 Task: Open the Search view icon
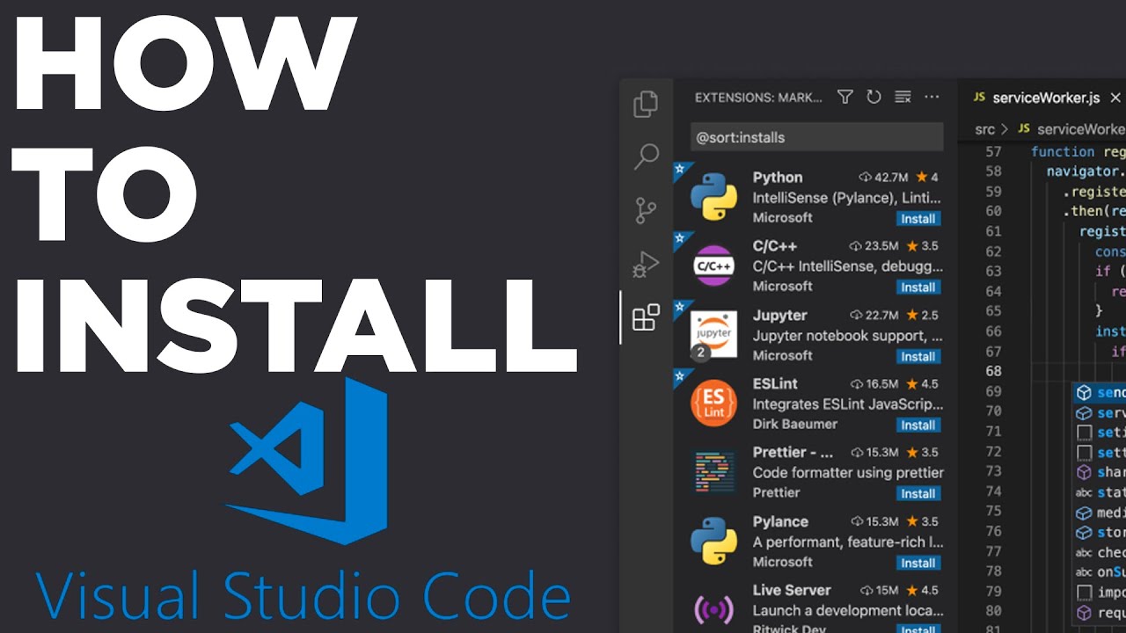pos(646,156)
